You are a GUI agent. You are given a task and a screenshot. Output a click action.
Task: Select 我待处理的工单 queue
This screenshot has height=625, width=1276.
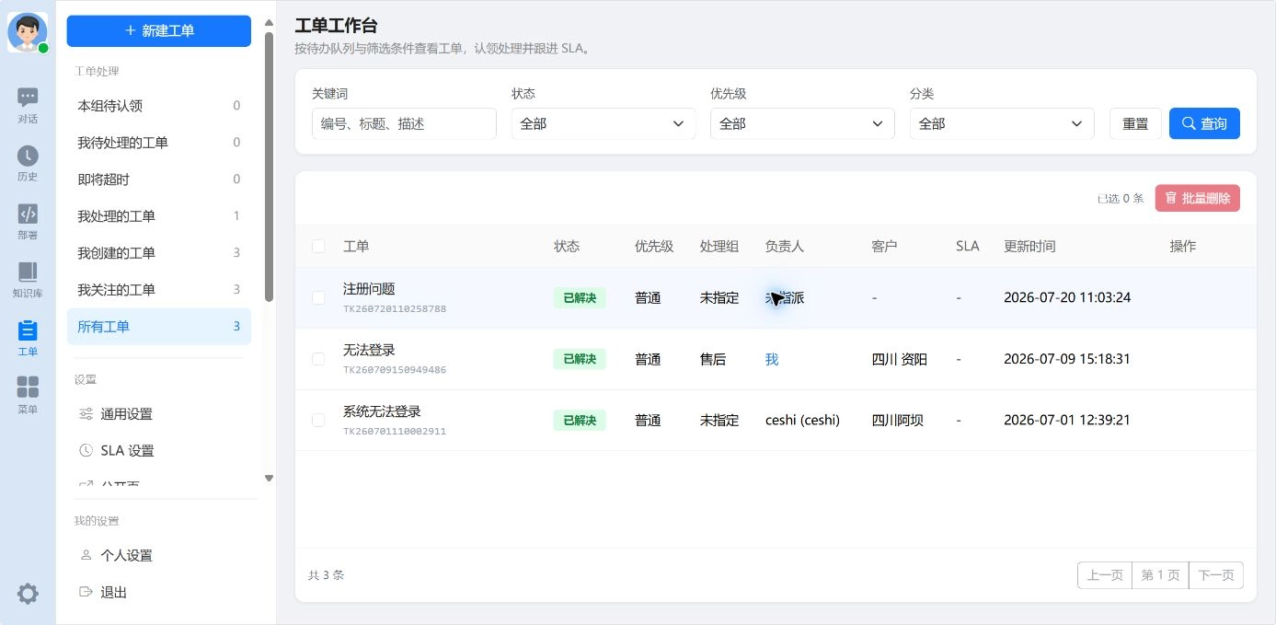click(159, 143)
